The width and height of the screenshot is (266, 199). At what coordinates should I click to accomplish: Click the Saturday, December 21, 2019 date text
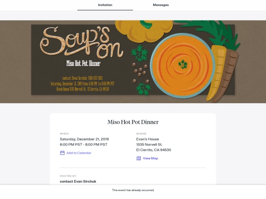click(84, 139)
